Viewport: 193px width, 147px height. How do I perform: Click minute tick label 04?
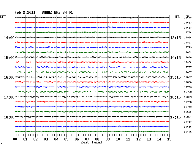coord(56,139)
